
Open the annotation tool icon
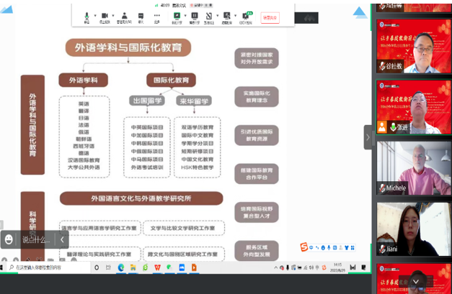209,17
